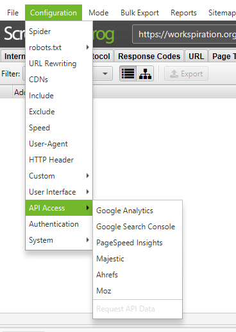Open the Sitemaps menu

[x=221, y=13]
